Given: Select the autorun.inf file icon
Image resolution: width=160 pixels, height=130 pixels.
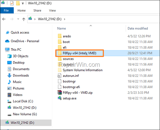Looking at the screenshot, I should point(59,76).
